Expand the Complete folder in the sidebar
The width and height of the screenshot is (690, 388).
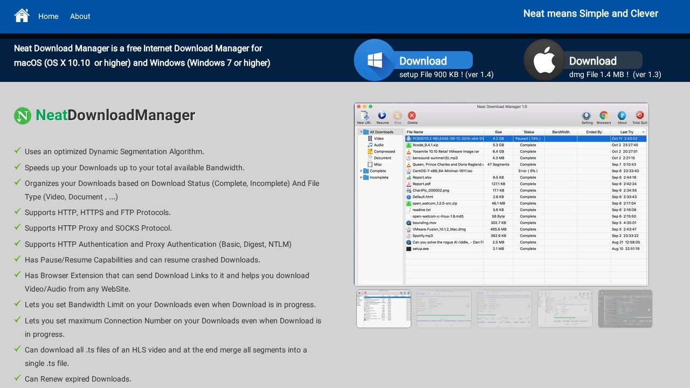(x=361, y=171)
